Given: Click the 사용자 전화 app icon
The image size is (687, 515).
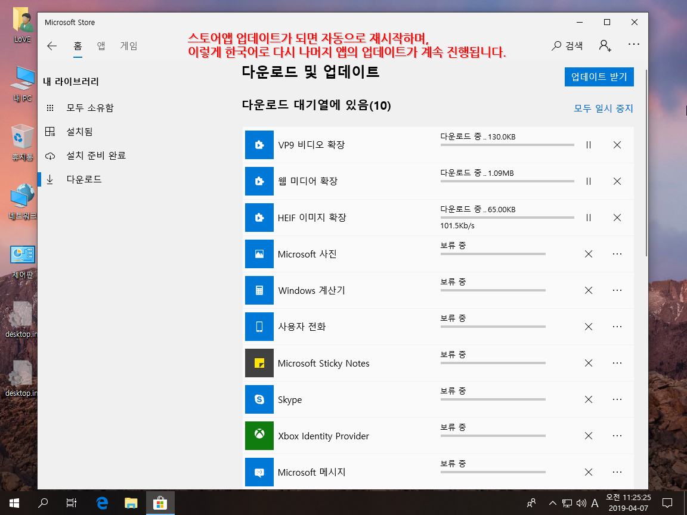Looking at the screenshot, I should tap(259, 326).
